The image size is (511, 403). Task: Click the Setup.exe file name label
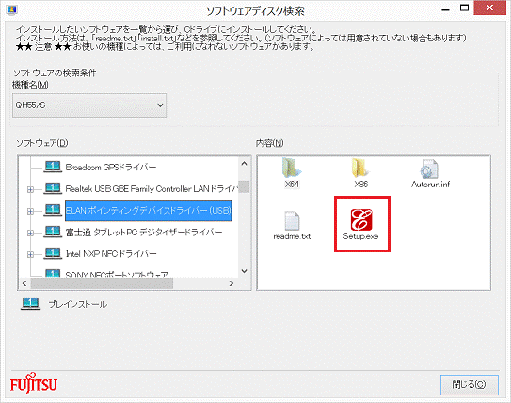click(x=360, y=236)
